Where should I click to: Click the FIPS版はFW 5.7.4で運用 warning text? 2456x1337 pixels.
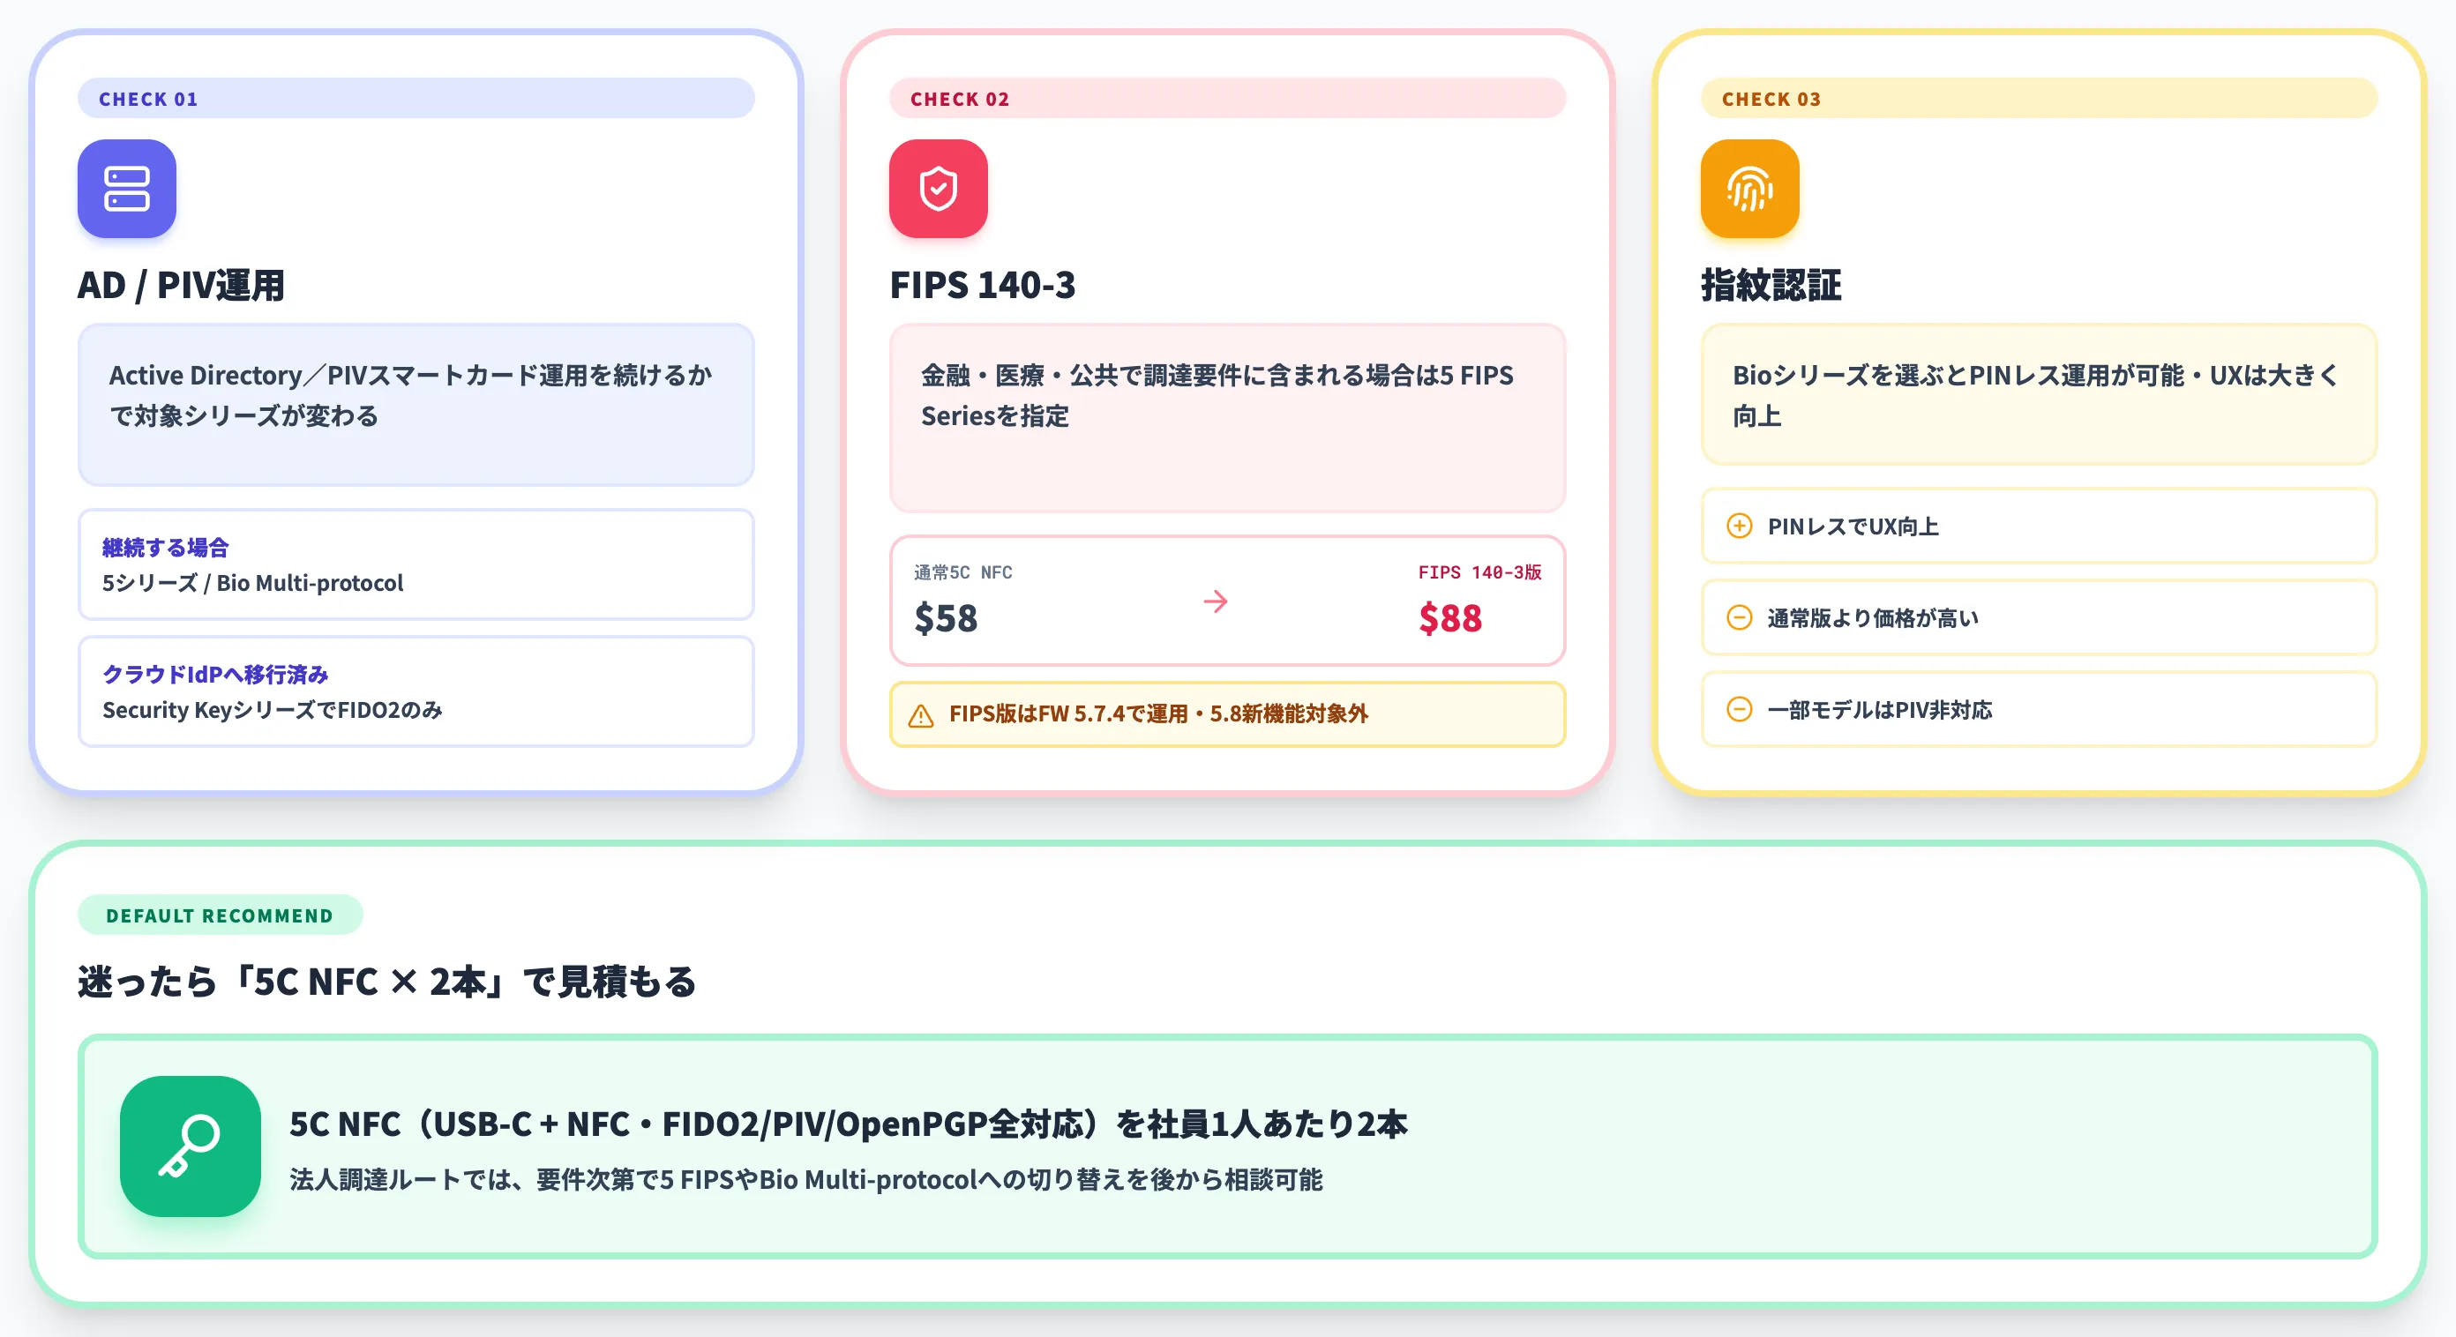pos(1158,713)
